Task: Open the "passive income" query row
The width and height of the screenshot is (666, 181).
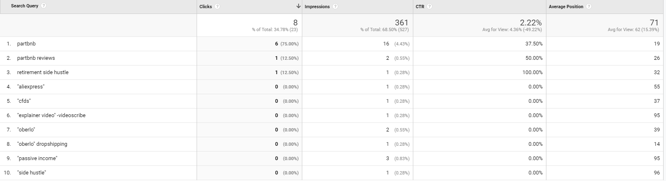Action: [x=37, y=158]
